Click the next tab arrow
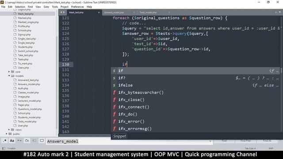Image resolution: width=283 pixels, height=159 pixels. click(x=64, y=12)
